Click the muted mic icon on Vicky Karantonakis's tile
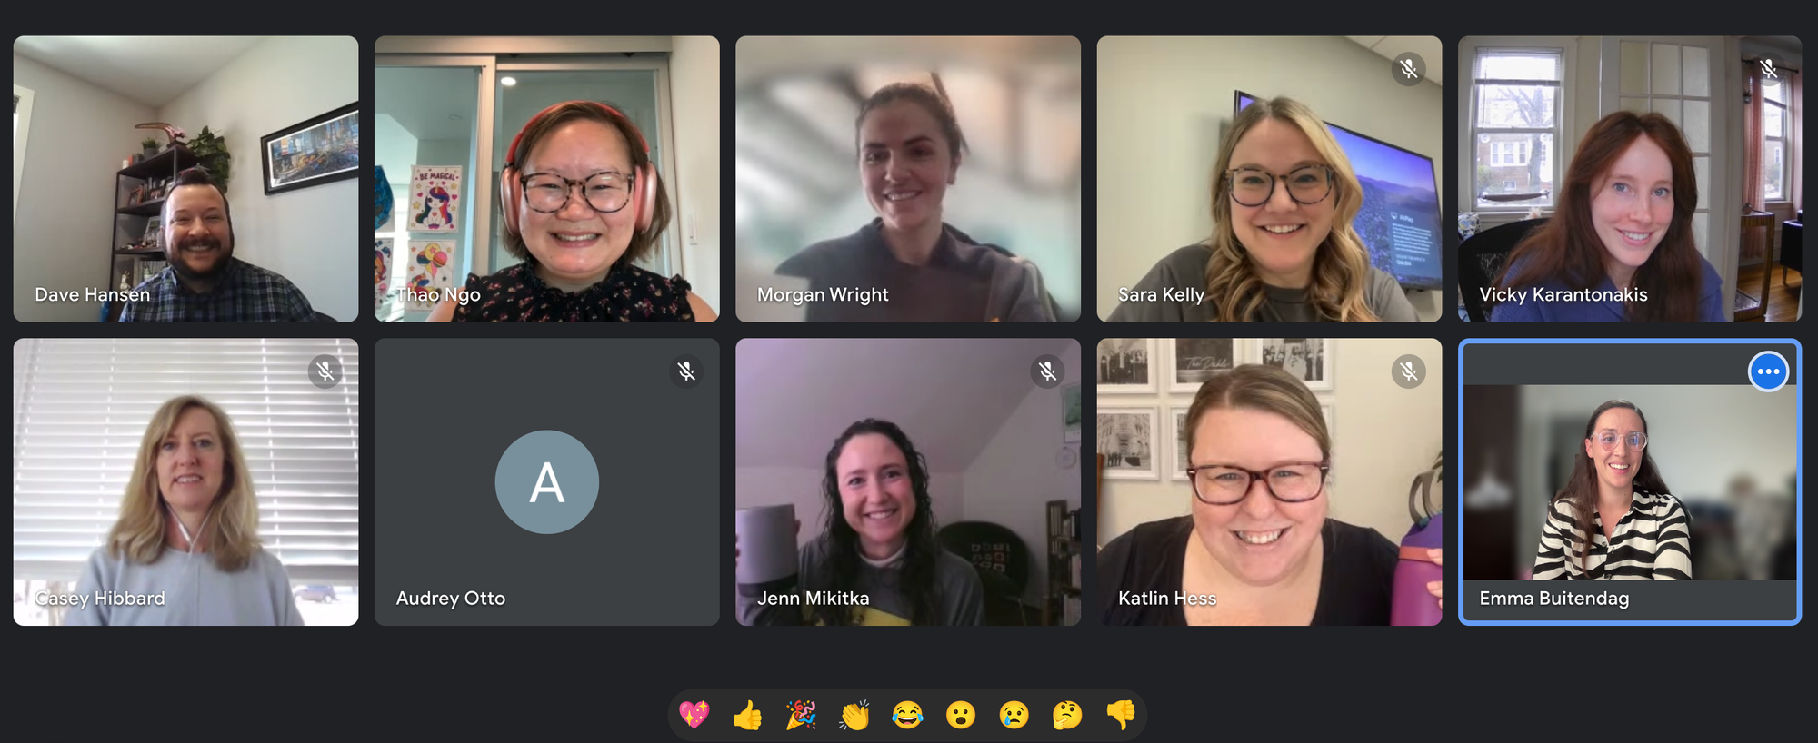This screenshot has height=743, width=1818. point(1768,68)
